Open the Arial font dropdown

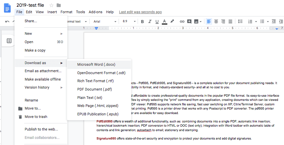pyautogui.click(x=105, y=22)
